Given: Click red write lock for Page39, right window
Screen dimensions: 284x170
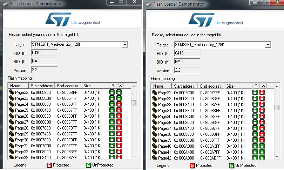Looking at the screenshot, I should point(262,140).
